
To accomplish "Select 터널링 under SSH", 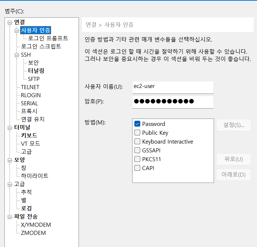I will coord(36,71).
